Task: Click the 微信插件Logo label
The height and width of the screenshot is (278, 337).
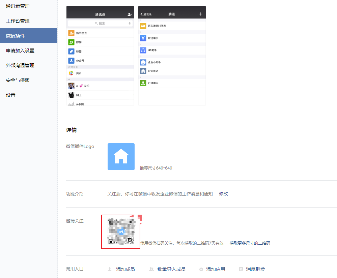Action: (80, 146)
